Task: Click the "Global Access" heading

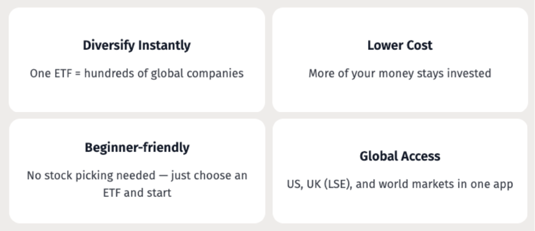Action: [x=400, y=156]
